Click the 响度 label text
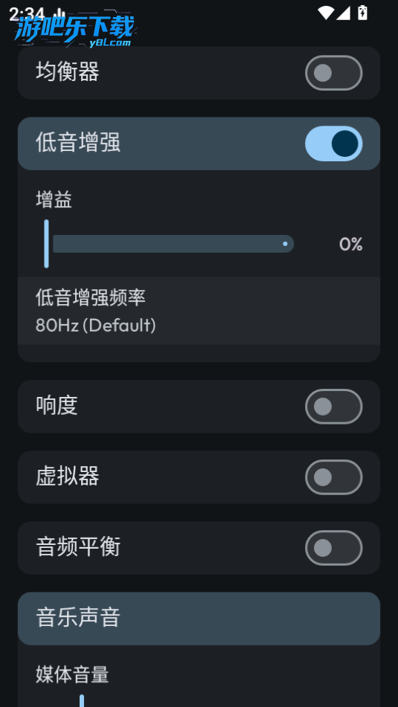This screenshot has width=398, height=707. (57, 406)
